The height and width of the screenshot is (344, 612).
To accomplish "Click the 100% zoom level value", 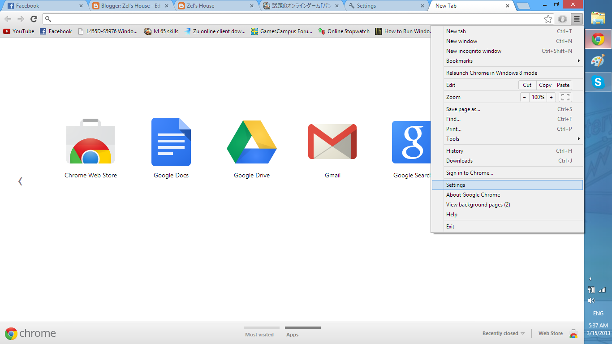I will tap(538, 97).
